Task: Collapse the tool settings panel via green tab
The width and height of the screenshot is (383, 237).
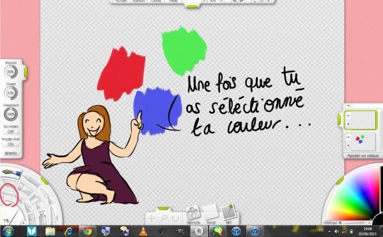Action: pyautogui.click(x=26, y=73)
